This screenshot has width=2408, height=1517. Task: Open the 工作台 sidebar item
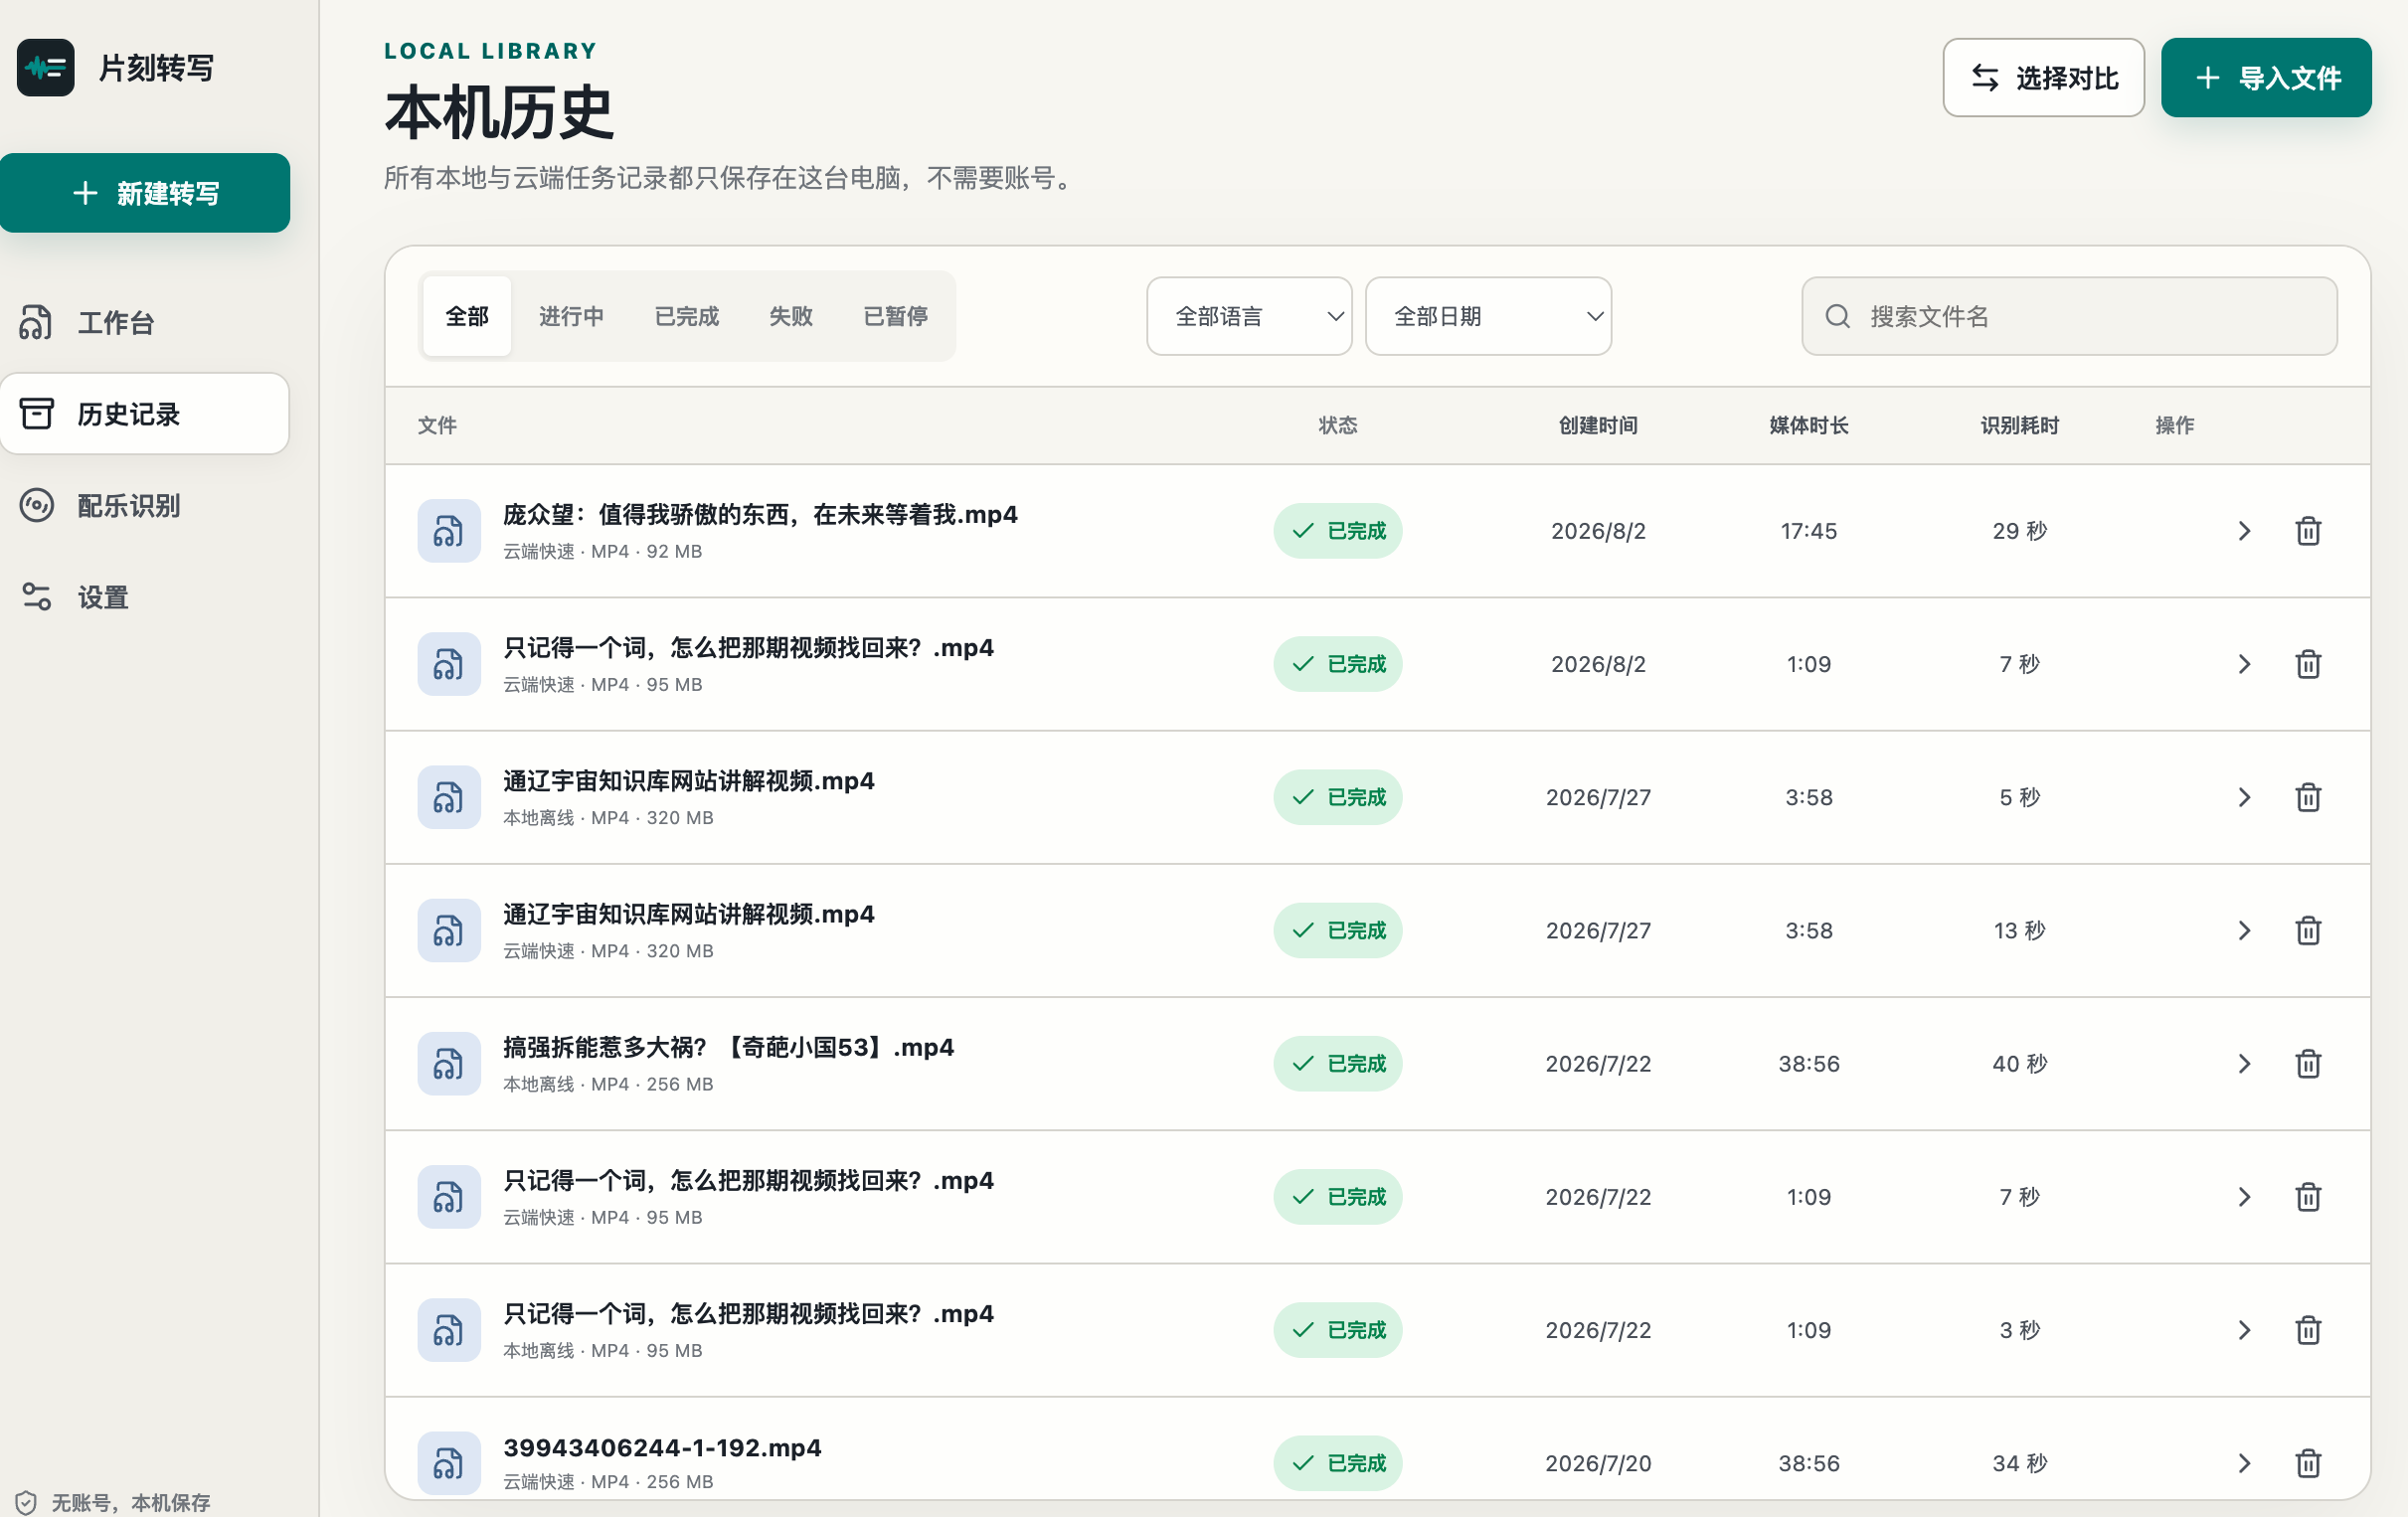pyautogui.click(x=145, y=323)
